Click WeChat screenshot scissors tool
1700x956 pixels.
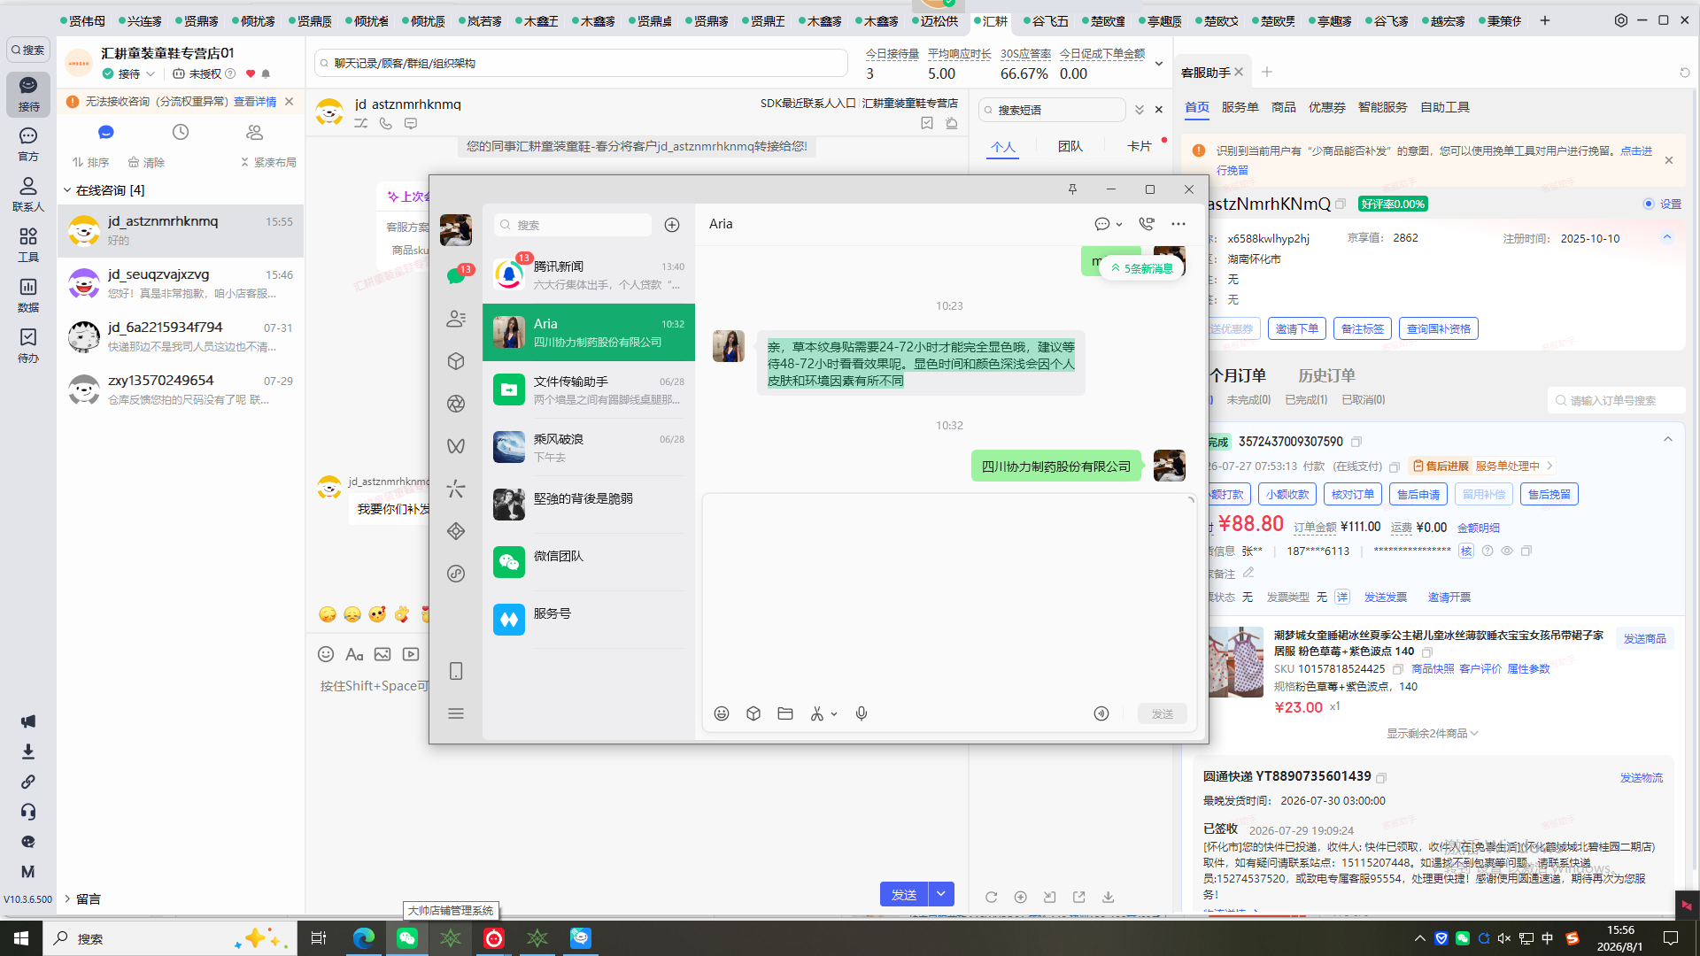817,713
